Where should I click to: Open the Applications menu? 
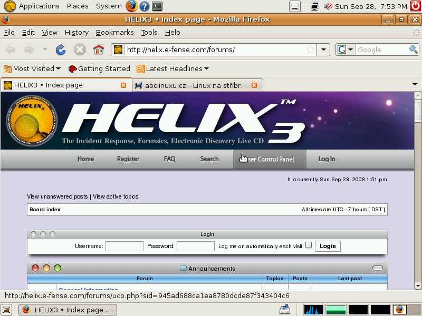[39, 6]
